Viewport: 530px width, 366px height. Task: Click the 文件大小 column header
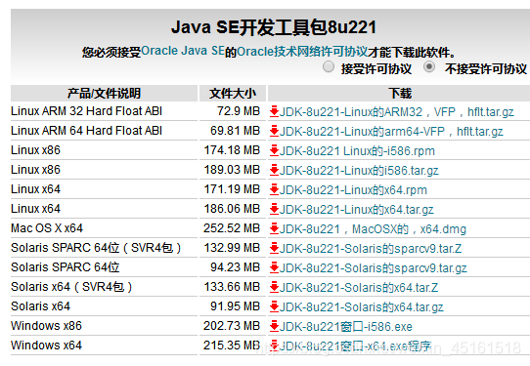pos(233,93)
